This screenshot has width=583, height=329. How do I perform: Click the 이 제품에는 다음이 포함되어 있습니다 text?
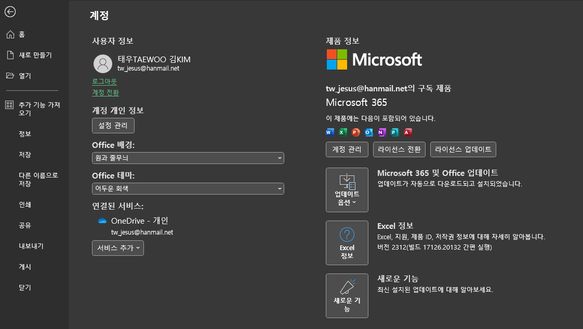click(x=381, y=118)
